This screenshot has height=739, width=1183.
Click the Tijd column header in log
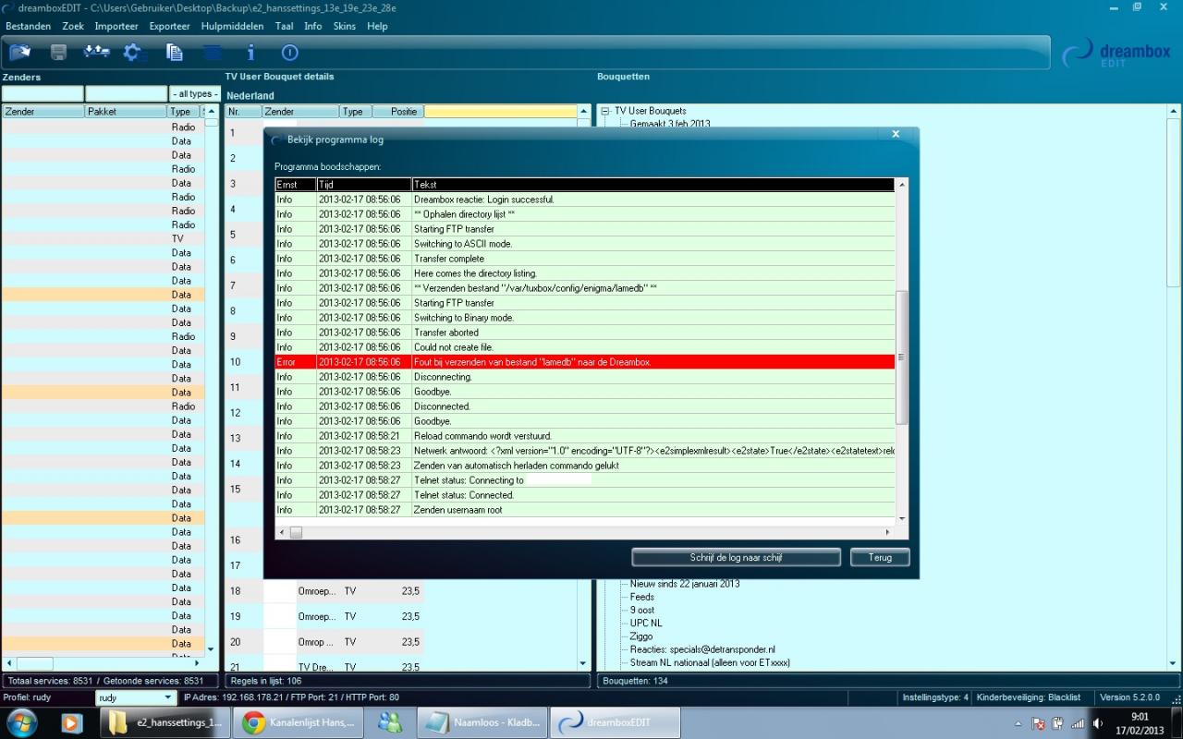[x=363, y=185]
